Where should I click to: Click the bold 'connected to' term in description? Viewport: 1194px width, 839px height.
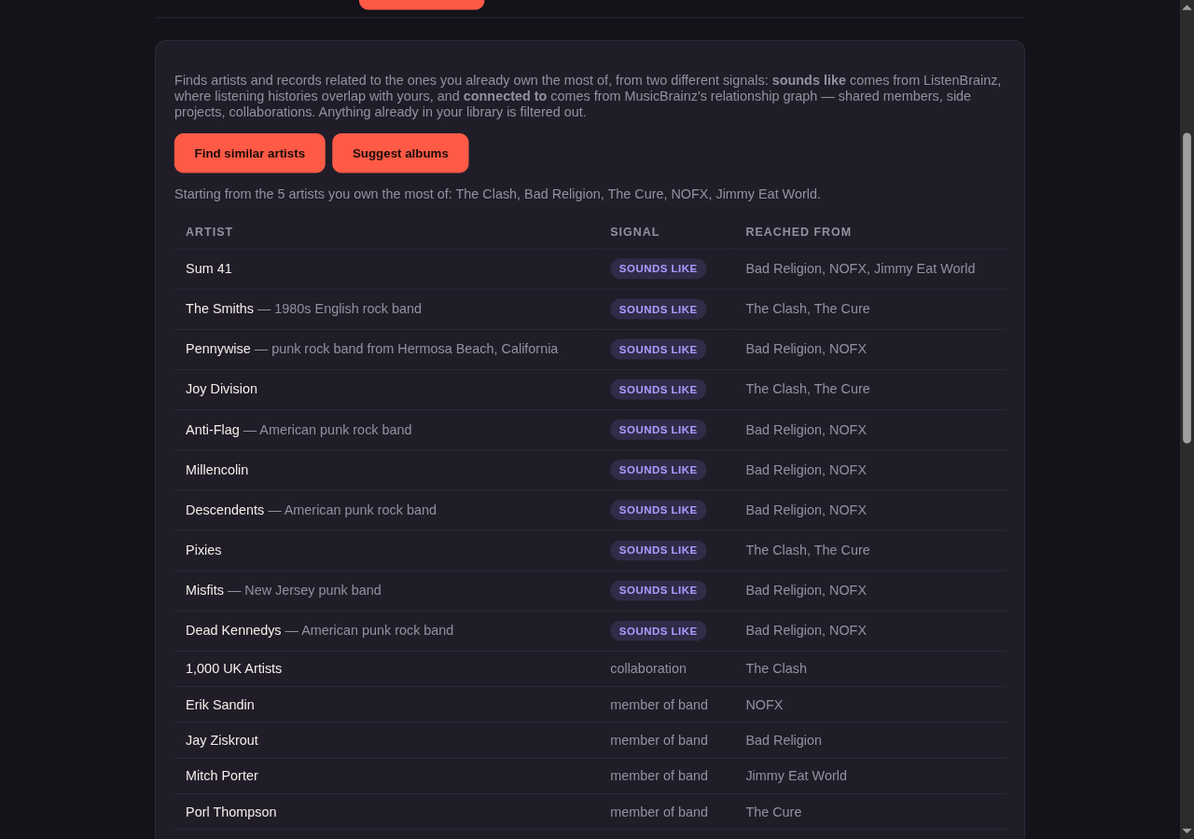pyautogui.click(x=505, y=96)
